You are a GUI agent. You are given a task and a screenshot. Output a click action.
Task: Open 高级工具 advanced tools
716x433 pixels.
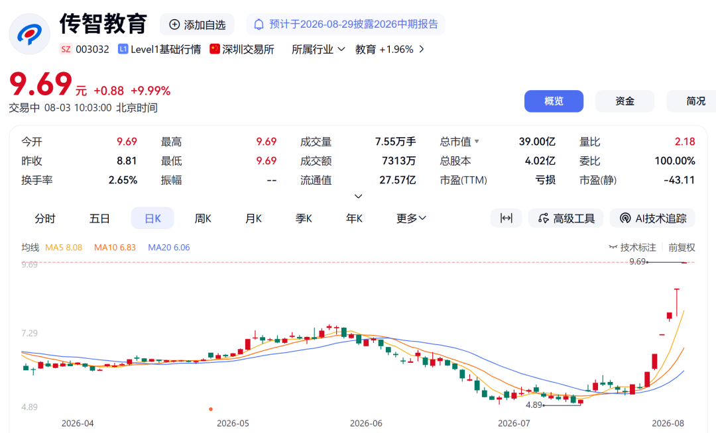(566, 218)
